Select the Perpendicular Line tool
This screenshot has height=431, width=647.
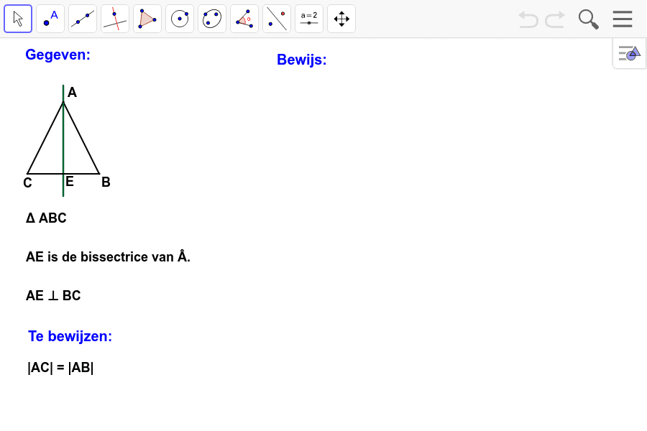click(x=115, y=19)
